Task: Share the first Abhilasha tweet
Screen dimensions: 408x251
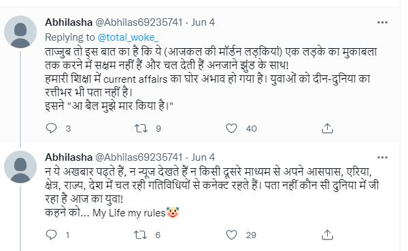Action: coord(327,128)
